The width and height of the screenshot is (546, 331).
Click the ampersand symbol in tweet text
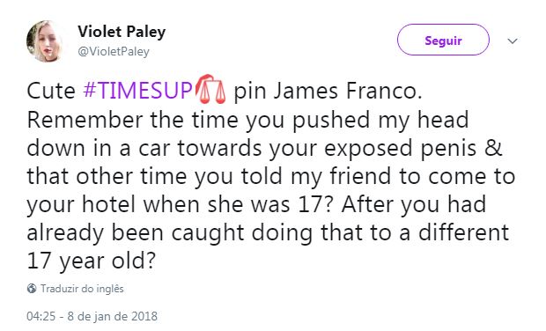pos(493,148)
